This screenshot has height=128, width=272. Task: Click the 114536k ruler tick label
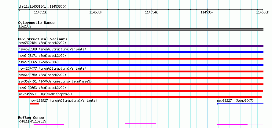coord(262,12)
